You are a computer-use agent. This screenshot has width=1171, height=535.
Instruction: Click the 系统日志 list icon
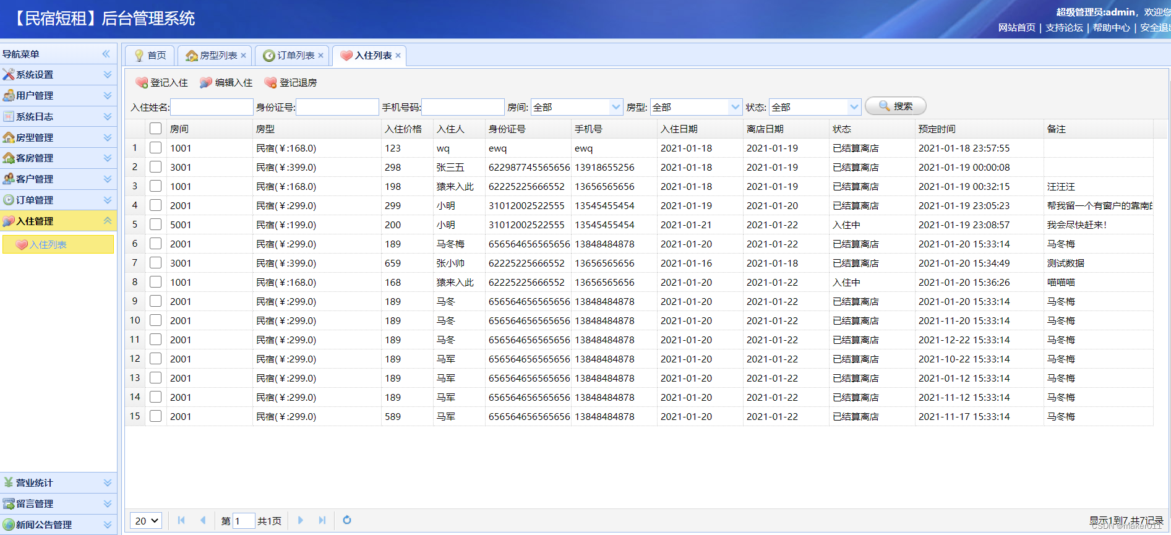pos(9,116)
